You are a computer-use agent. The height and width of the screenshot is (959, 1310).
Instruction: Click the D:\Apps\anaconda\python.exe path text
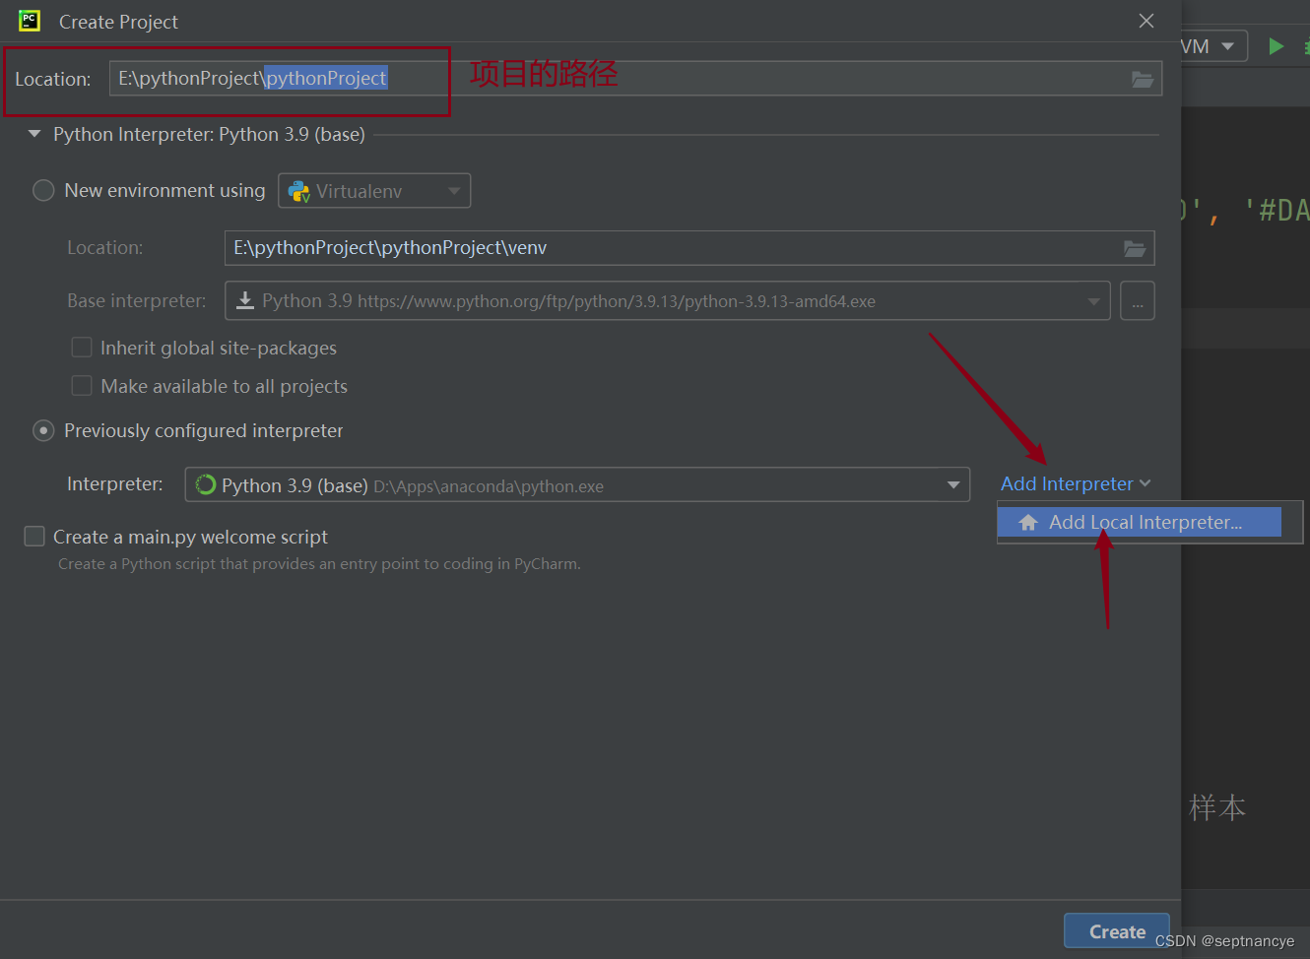click(489, 486)
